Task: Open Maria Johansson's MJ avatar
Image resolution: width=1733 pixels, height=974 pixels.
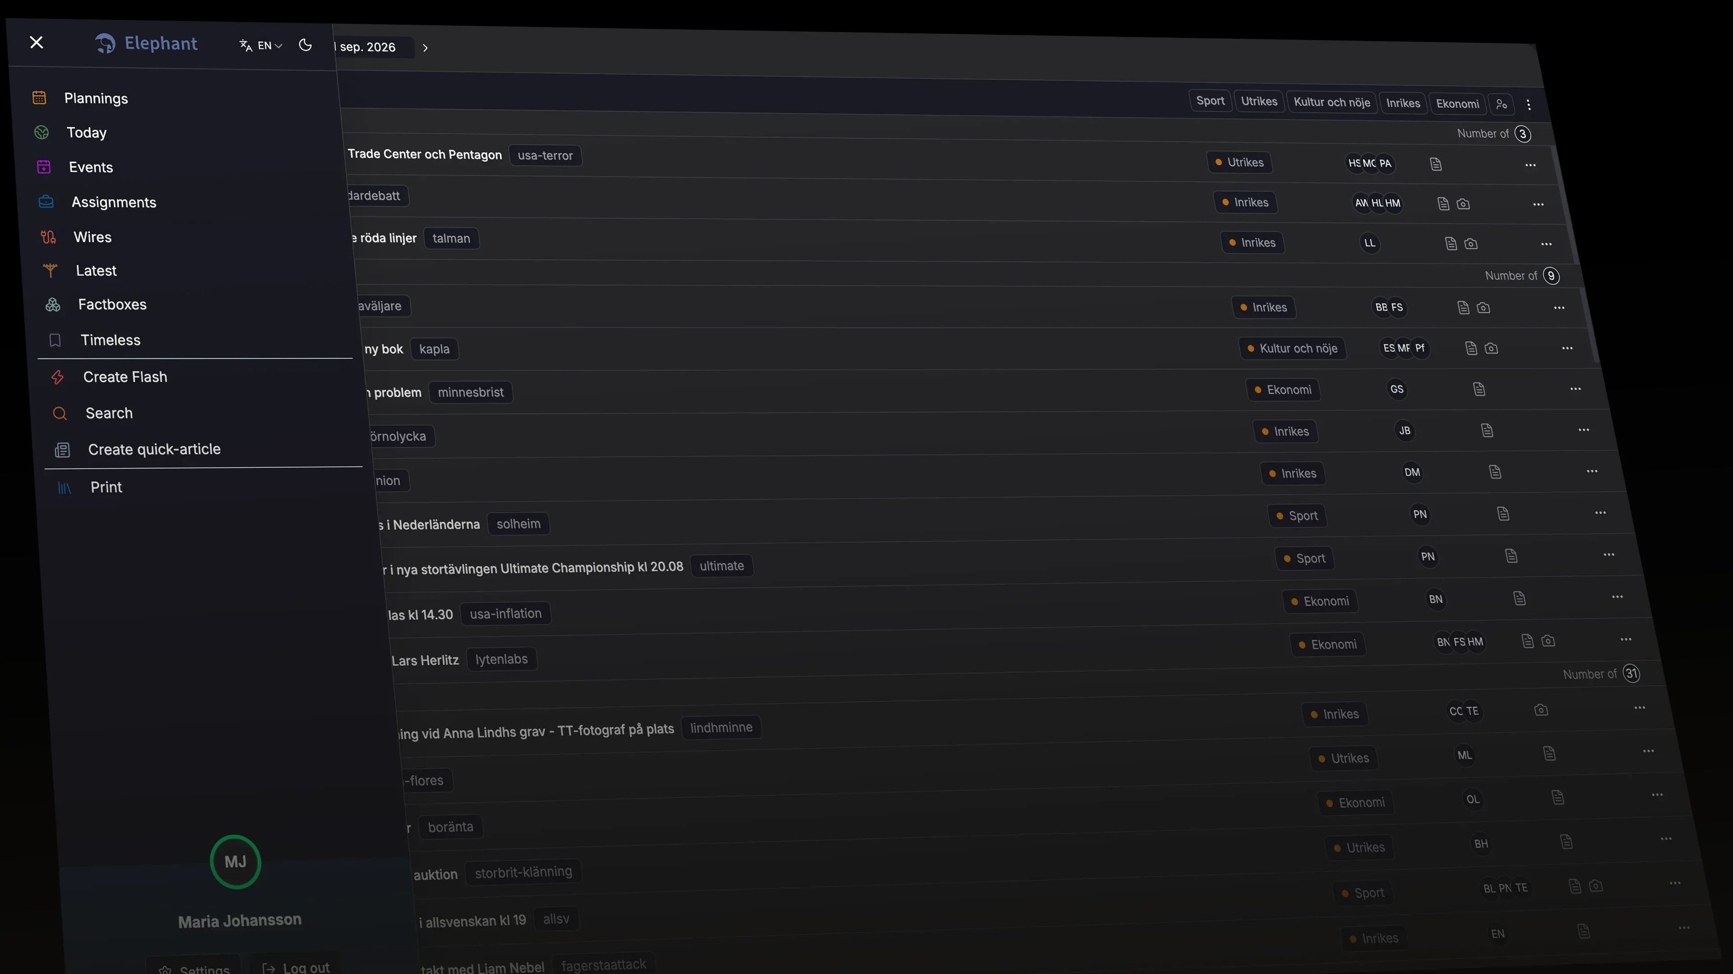Action: pyautogui.click(x=236, y=862)
